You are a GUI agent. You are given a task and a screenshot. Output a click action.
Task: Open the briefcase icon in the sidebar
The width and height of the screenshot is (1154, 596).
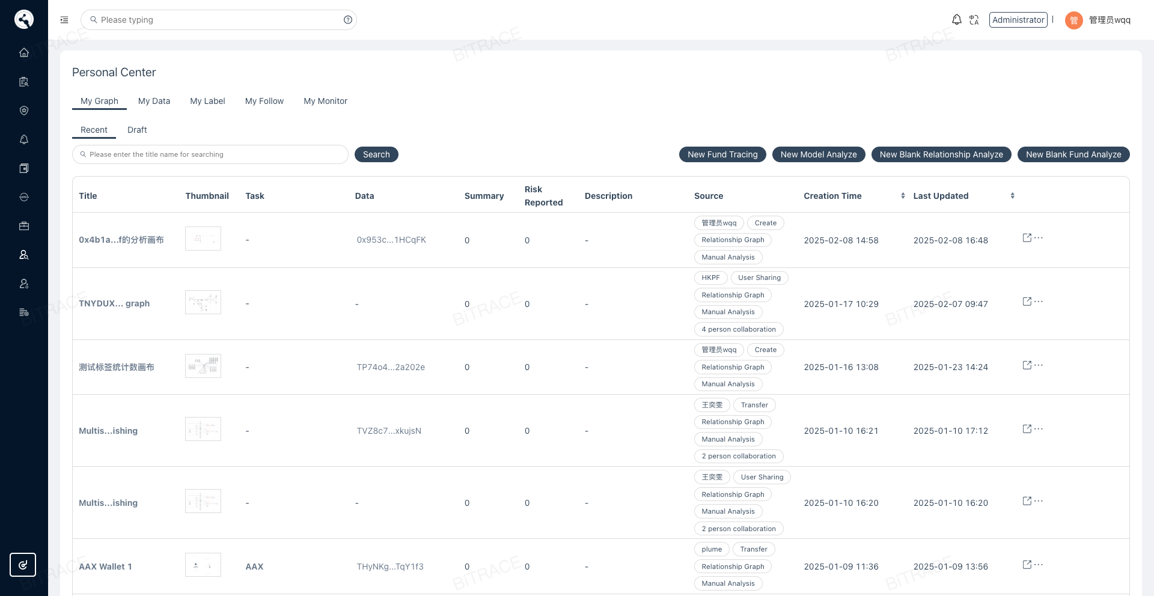24,226
